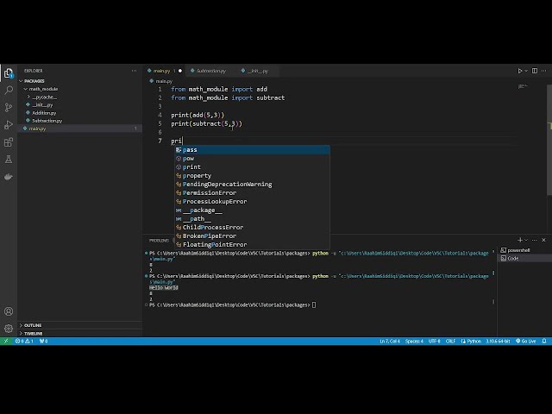Choose BrokenPipeError from suggestions

(253, 235)
